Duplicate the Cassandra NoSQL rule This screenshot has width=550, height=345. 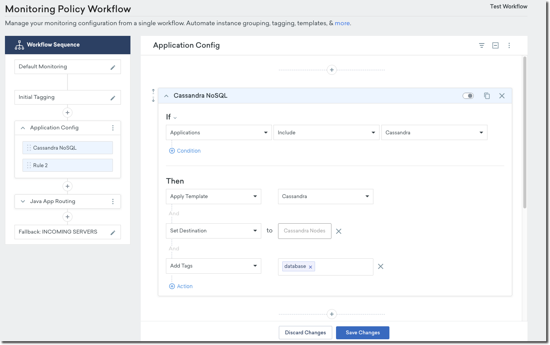point(487,96)
